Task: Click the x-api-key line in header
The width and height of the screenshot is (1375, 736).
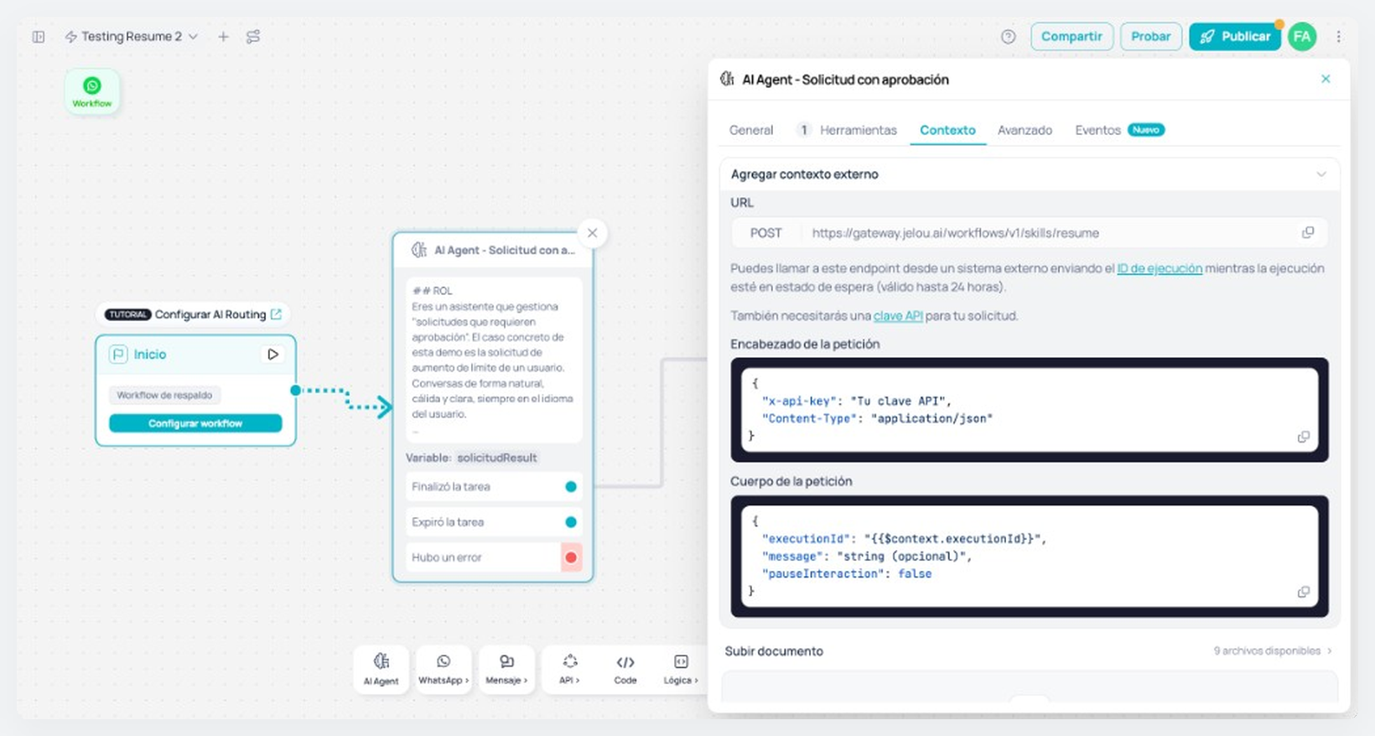Action: click(856, 401)
